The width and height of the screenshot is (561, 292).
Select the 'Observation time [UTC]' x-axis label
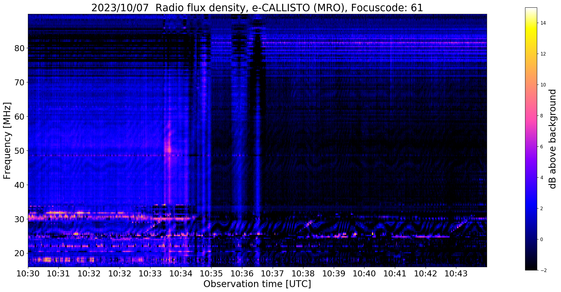[x=257, y=284]
